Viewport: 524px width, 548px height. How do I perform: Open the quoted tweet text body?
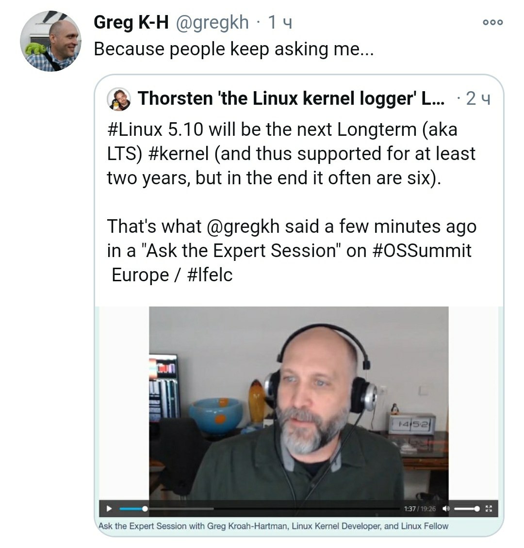292,202
